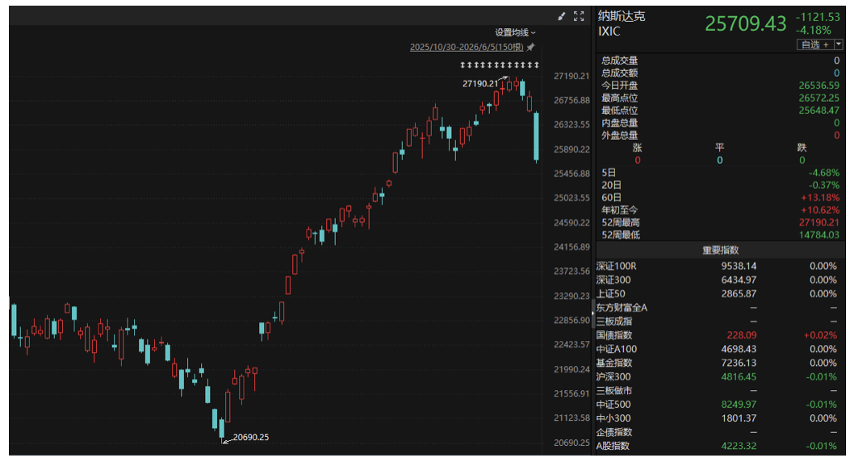Image resolution: width=854 pixels, height=462 pixels.
Task: Click the 25890.22 price axis label
Action: point(571,149)
